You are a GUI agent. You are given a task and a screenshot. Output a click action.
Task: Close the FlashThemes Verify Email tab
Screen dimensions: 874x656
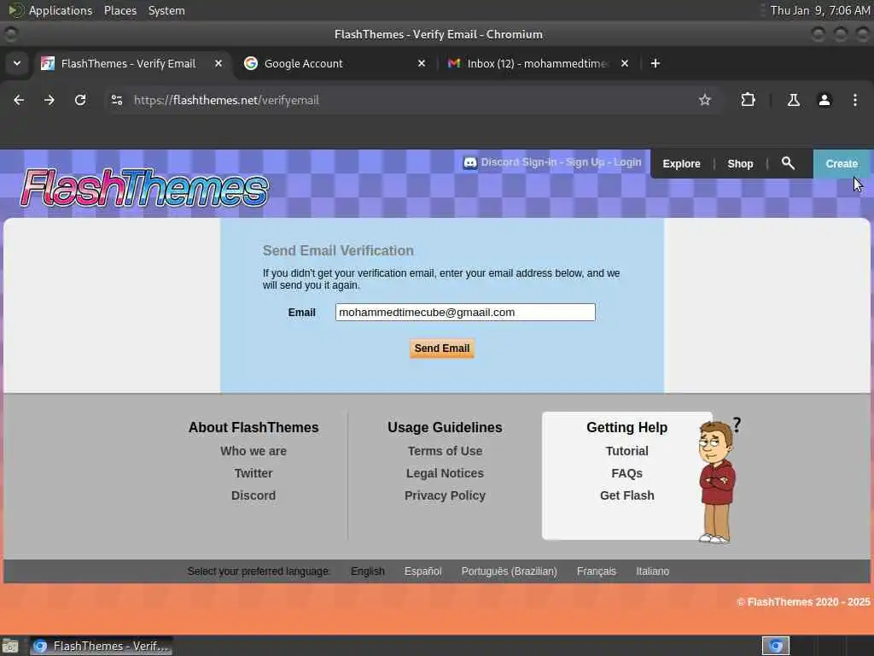pyautogui.click(x=218, y=63)
